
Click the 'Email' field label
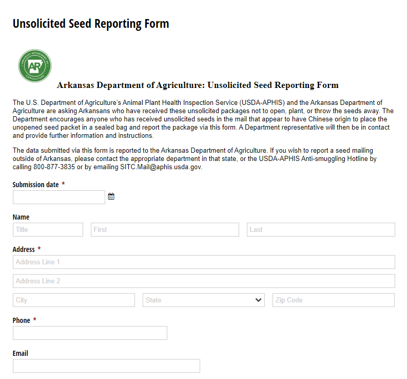tap(20, 353)
